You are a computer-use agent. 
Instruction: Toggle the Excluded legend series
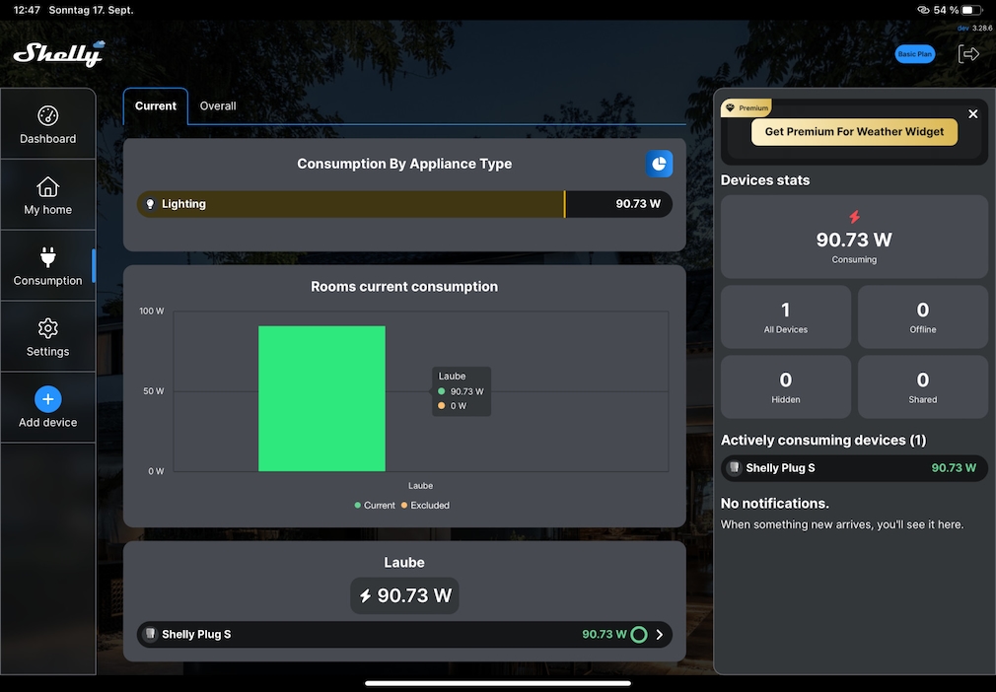tap(424, 506)
